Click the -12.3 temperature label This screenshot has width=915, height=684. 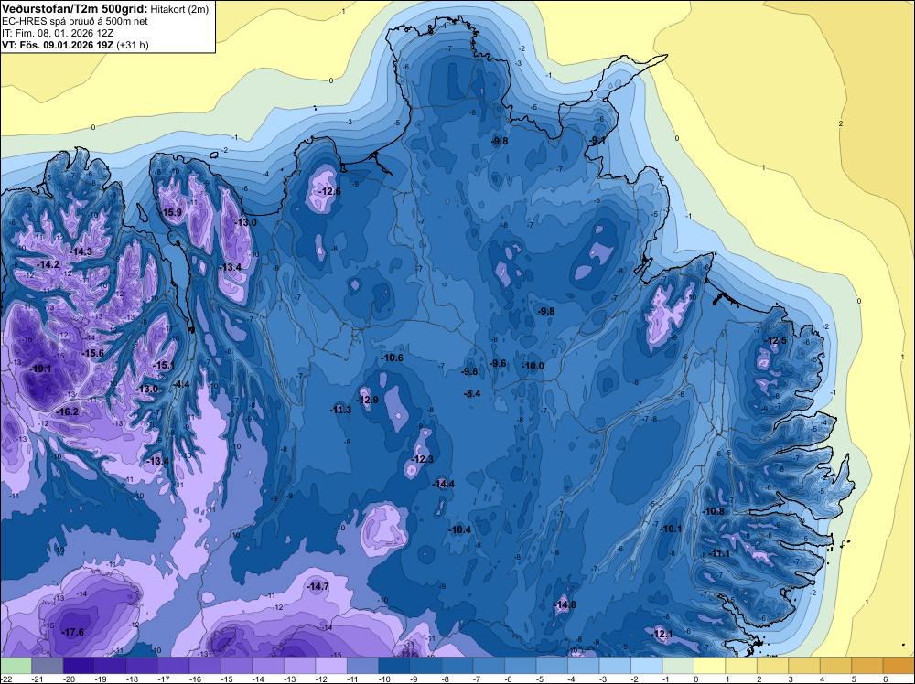tap(423, 459)
